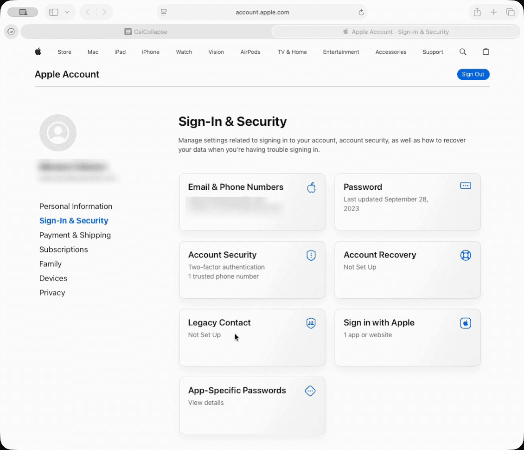
Task: Click the App-Specific Passwords diamond icon
Action: [x=310, y=391]
